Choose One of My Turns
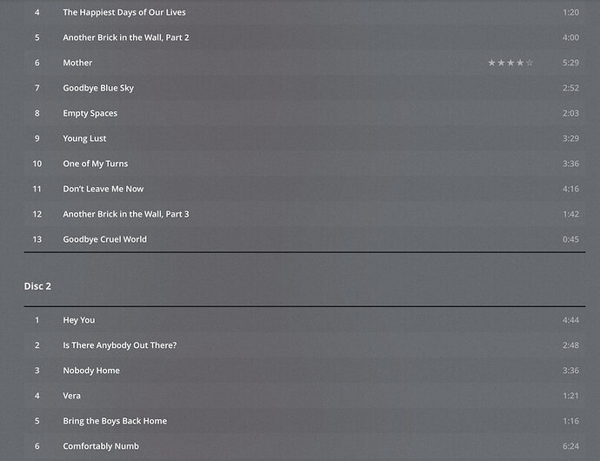 click(x=95, y=164)
